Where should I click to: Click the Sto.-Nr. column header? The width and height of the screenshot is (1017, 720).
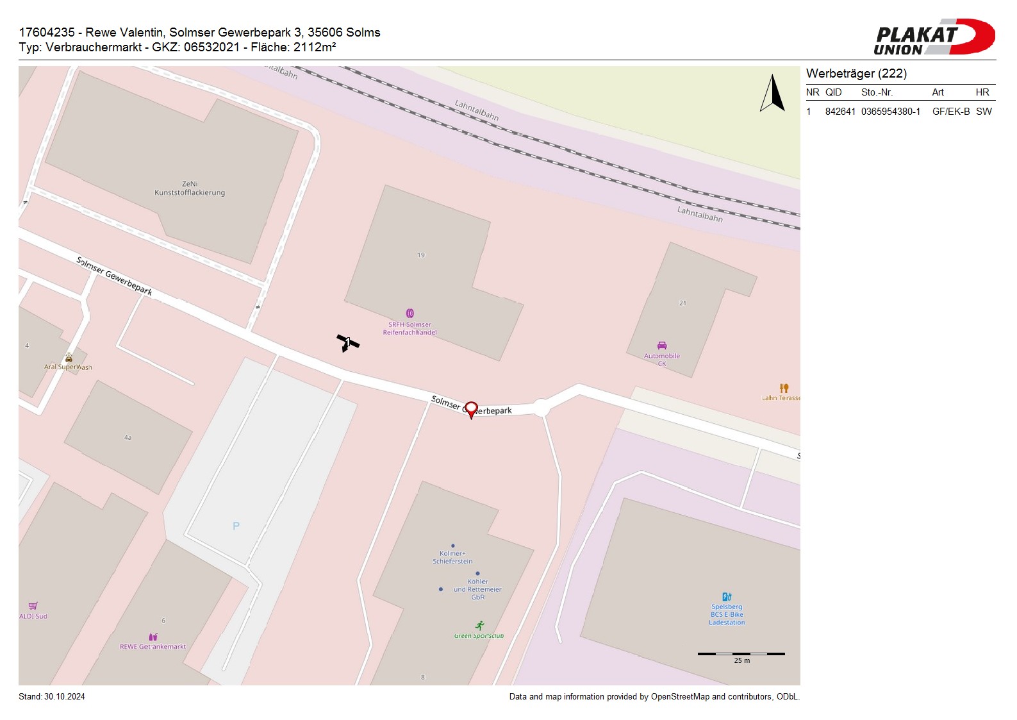pyautogui.click(x=877, y=92)
